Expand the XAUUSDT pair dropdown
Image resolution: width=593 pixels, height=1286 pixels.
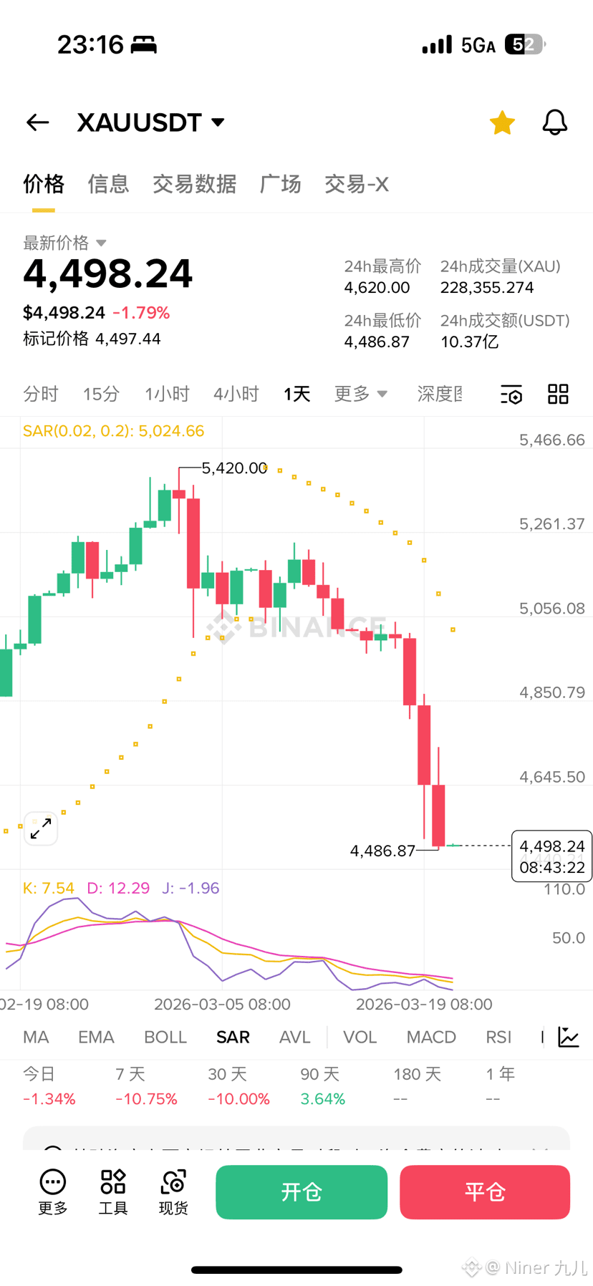tap(218, 122)
